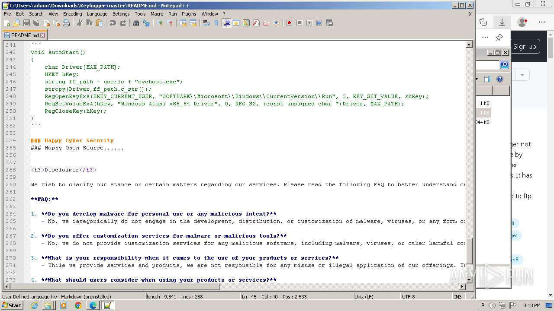Open the Search menu
This screenshot has width=554, height=311.
click(x=36, y=14)
